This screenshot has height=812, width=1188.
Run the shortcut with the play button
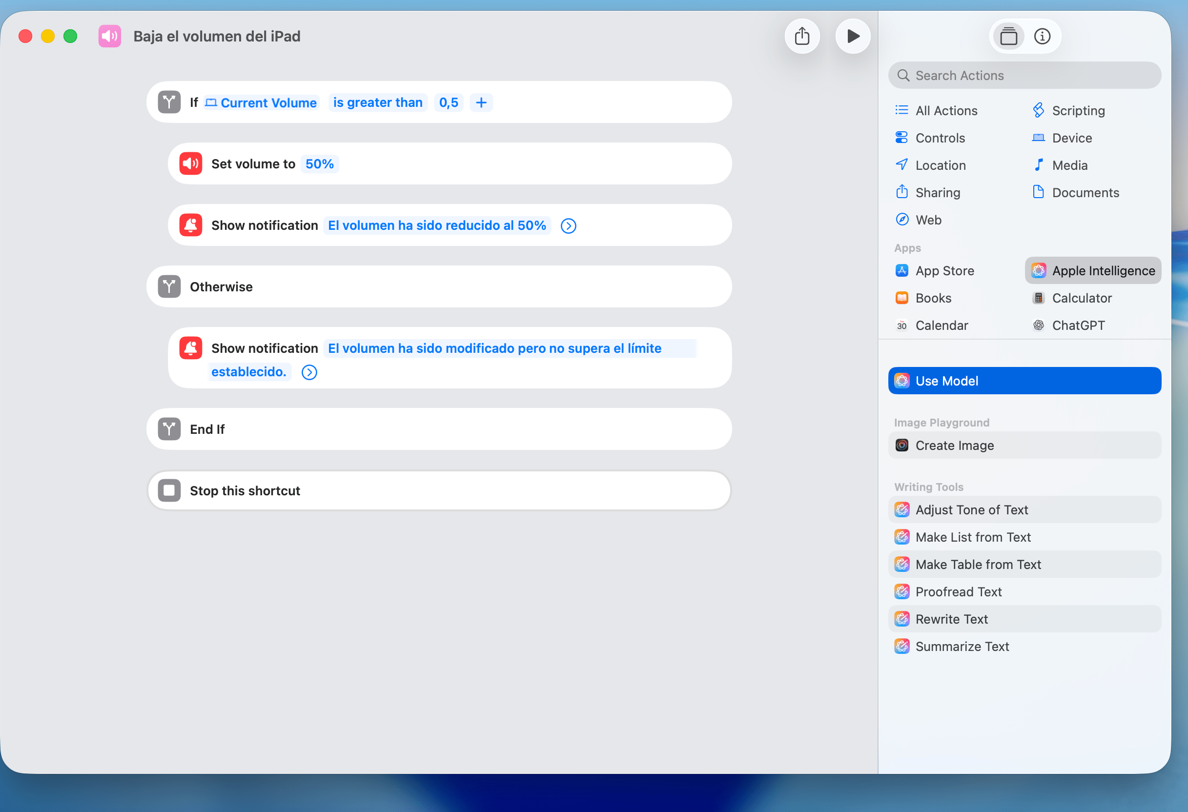(852, 36)
